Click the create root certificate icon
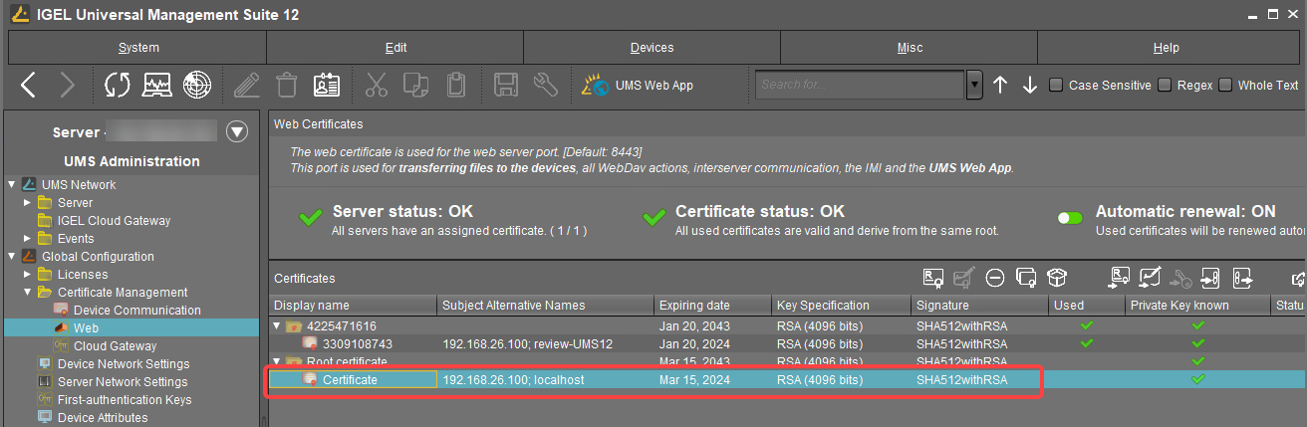1307x427 pixels. (x=932, y=278)
